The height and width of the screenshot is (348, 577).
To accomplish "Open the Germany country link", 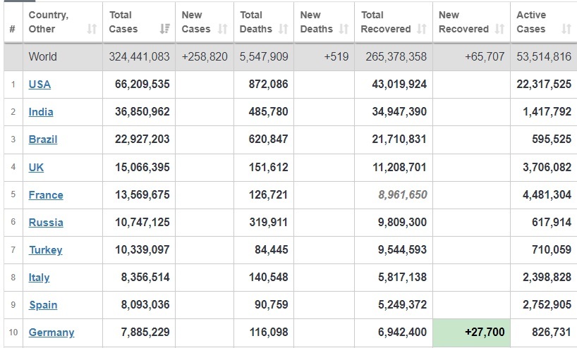I will 51,333.
